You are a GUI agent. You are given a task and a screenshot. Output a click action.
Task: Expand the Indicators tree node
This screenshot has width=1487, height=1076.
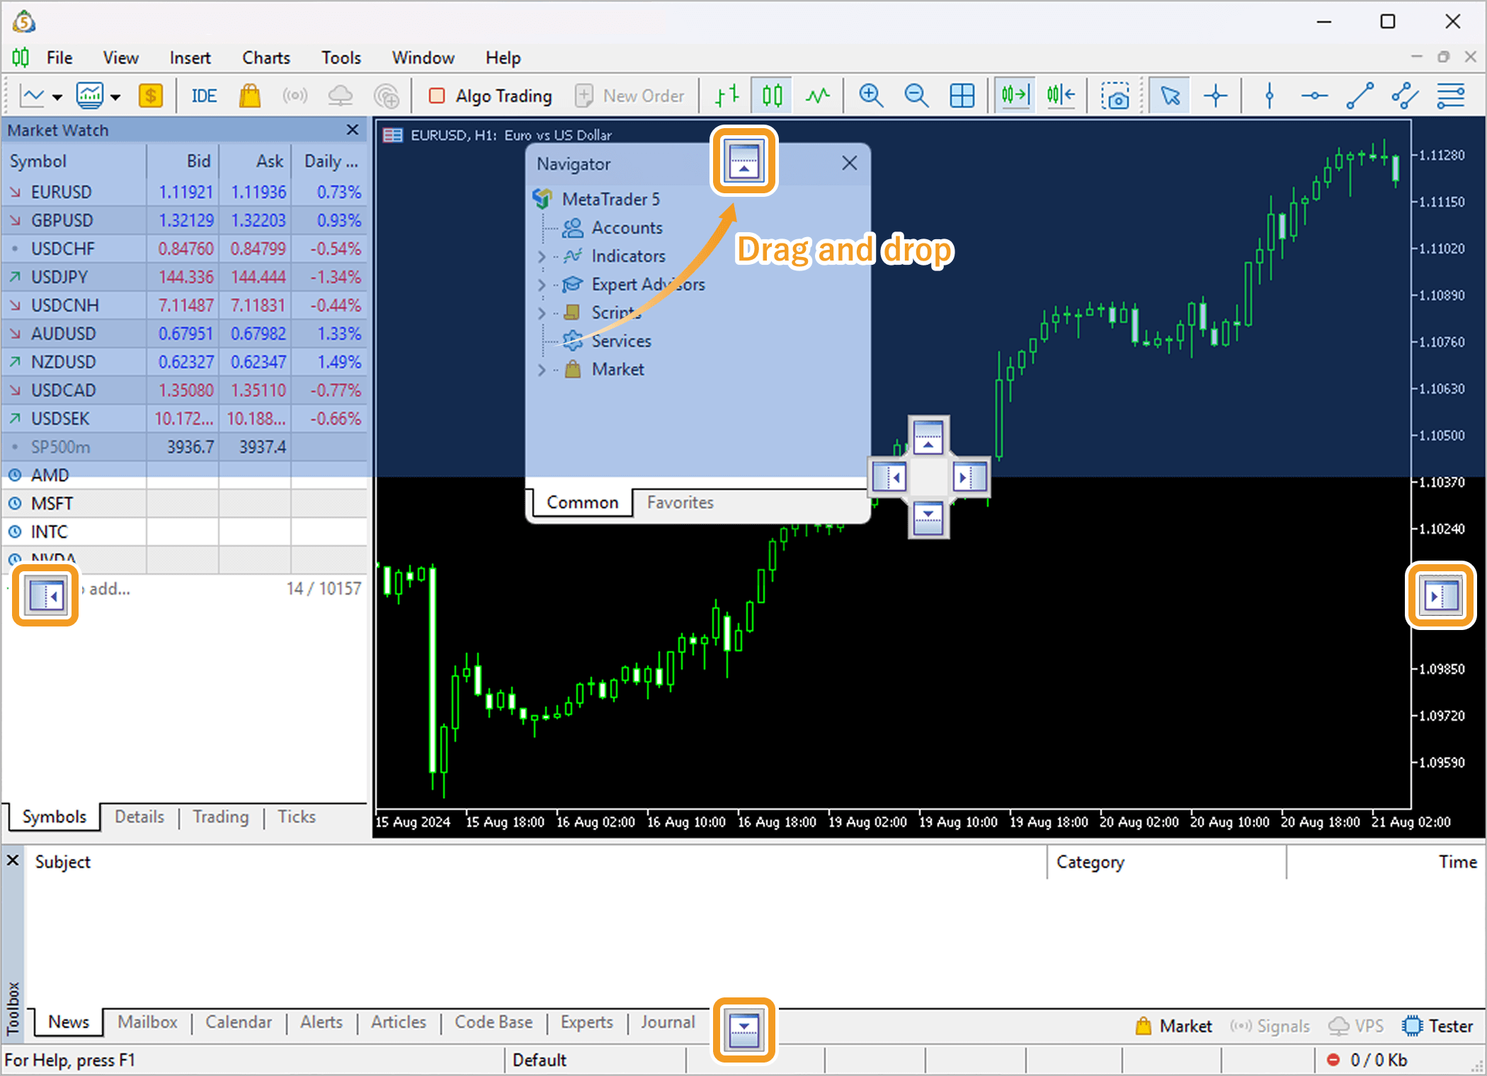coord(542,256)
